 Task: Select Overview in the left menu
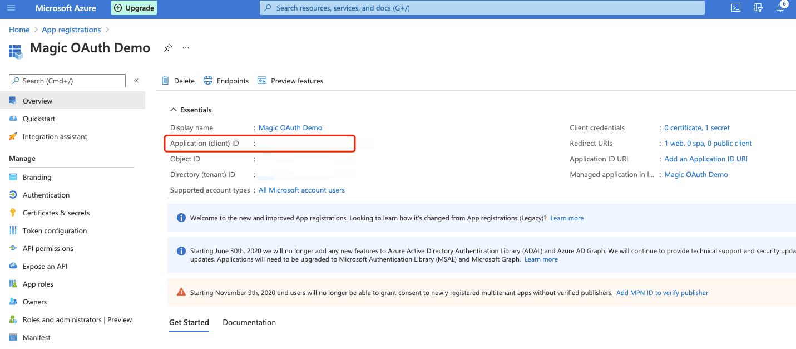tap(72, 101)
